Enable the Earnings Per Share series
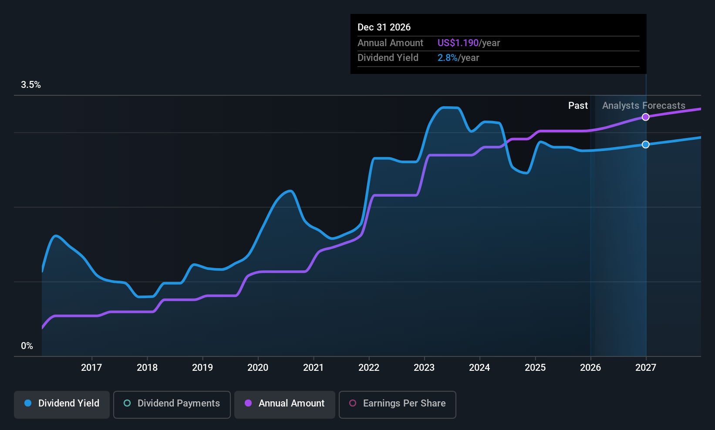 pyautogui.click(x=398, y=405)
